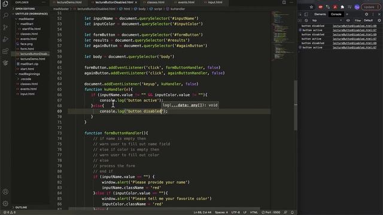Click the purple profile avatar in browser

pos(357,7)
